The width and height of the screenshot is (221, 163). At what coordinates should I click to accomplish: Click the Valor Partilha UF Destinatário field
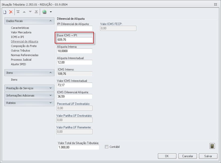point(75,120)
